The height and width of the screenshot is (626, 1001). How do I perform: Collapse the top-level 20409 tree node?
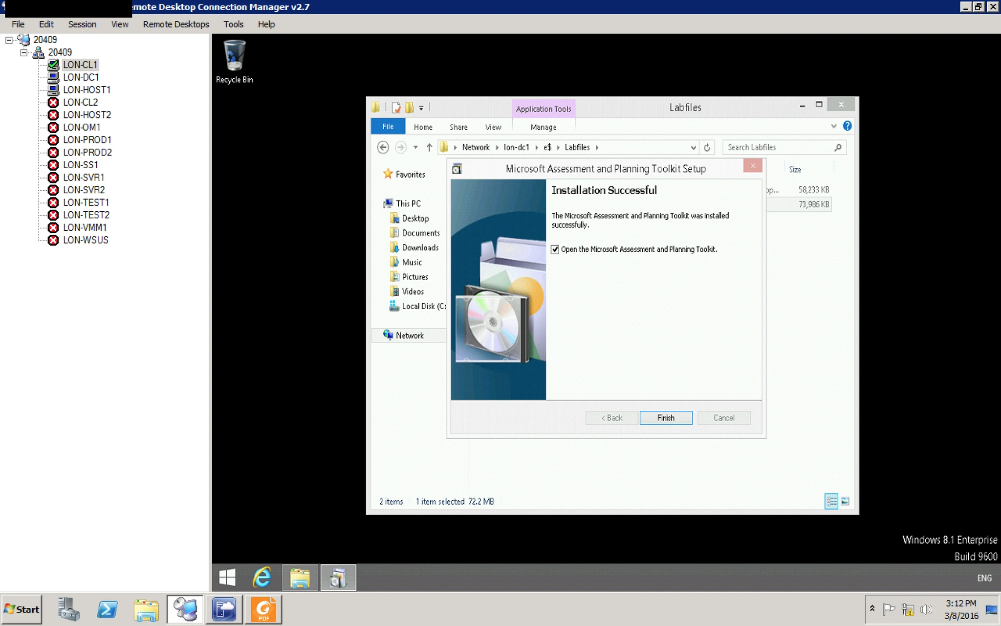[x=9, y=40]
